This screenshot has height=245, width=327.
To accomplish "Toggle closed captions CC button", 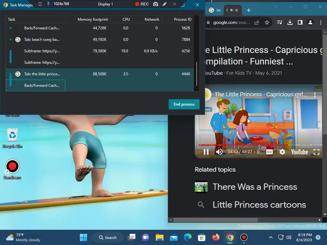I will 270,152.
